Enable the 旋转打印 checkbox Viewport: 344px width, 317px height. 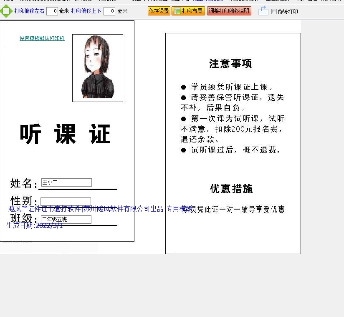274,12
